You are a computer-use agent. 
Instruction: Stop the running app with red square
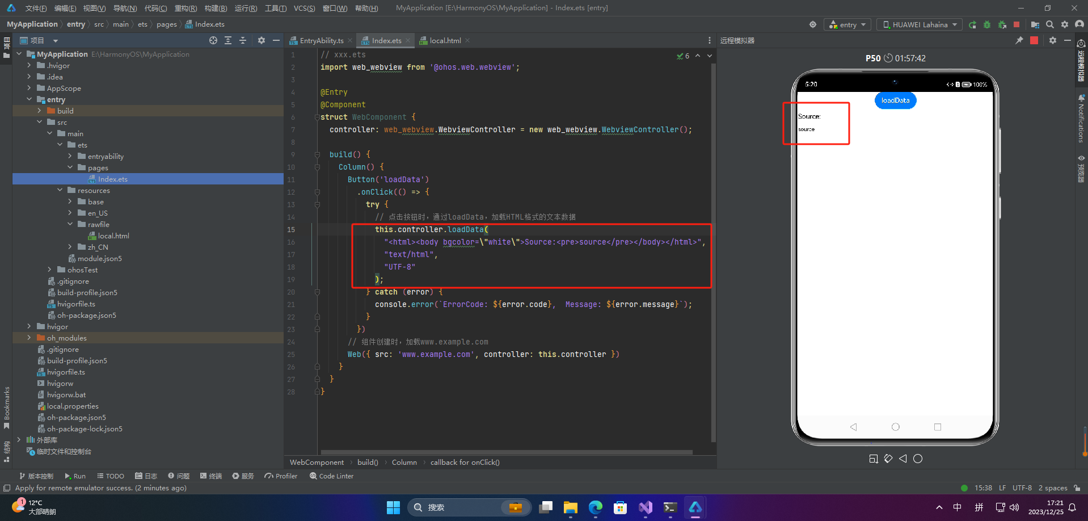coord(1017,24)
